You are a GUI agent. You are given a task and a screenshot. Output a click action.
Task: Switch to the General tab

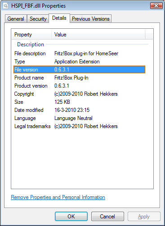[x=16, y=19]
